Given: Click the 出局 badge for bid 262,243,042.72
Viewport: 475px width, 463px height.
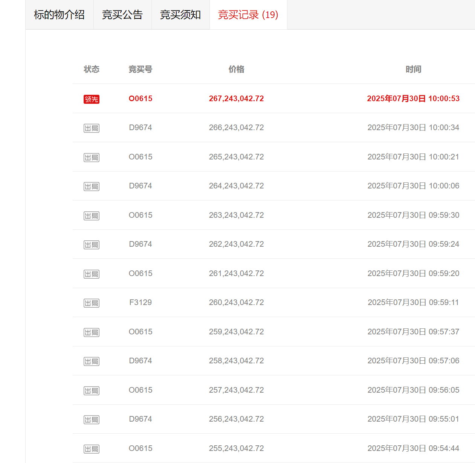Looking at the screenshot, I should coord(92,245).
